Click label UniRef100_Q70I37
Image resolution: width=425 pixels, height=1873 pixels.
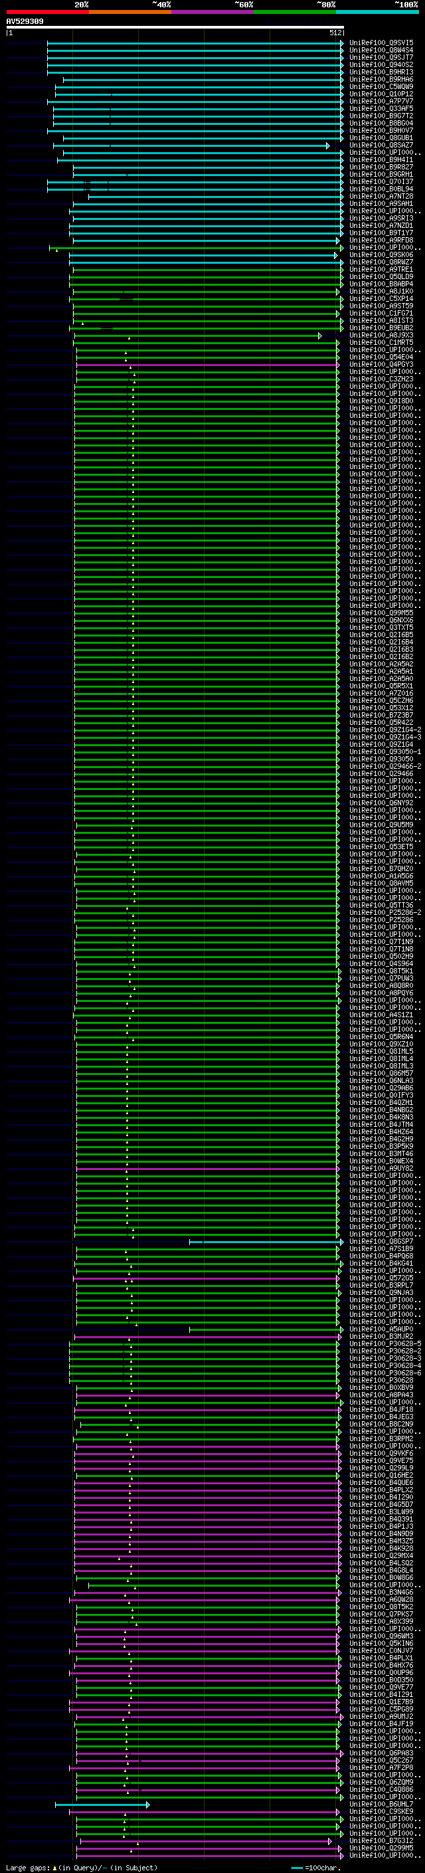tap(381, 182)
